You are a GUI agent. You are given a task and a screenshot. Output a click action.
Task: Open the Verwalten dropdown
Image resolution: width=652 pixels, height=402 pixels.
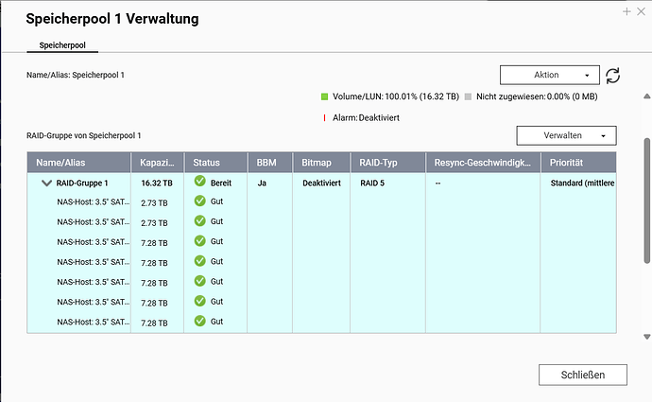[566, 136]
